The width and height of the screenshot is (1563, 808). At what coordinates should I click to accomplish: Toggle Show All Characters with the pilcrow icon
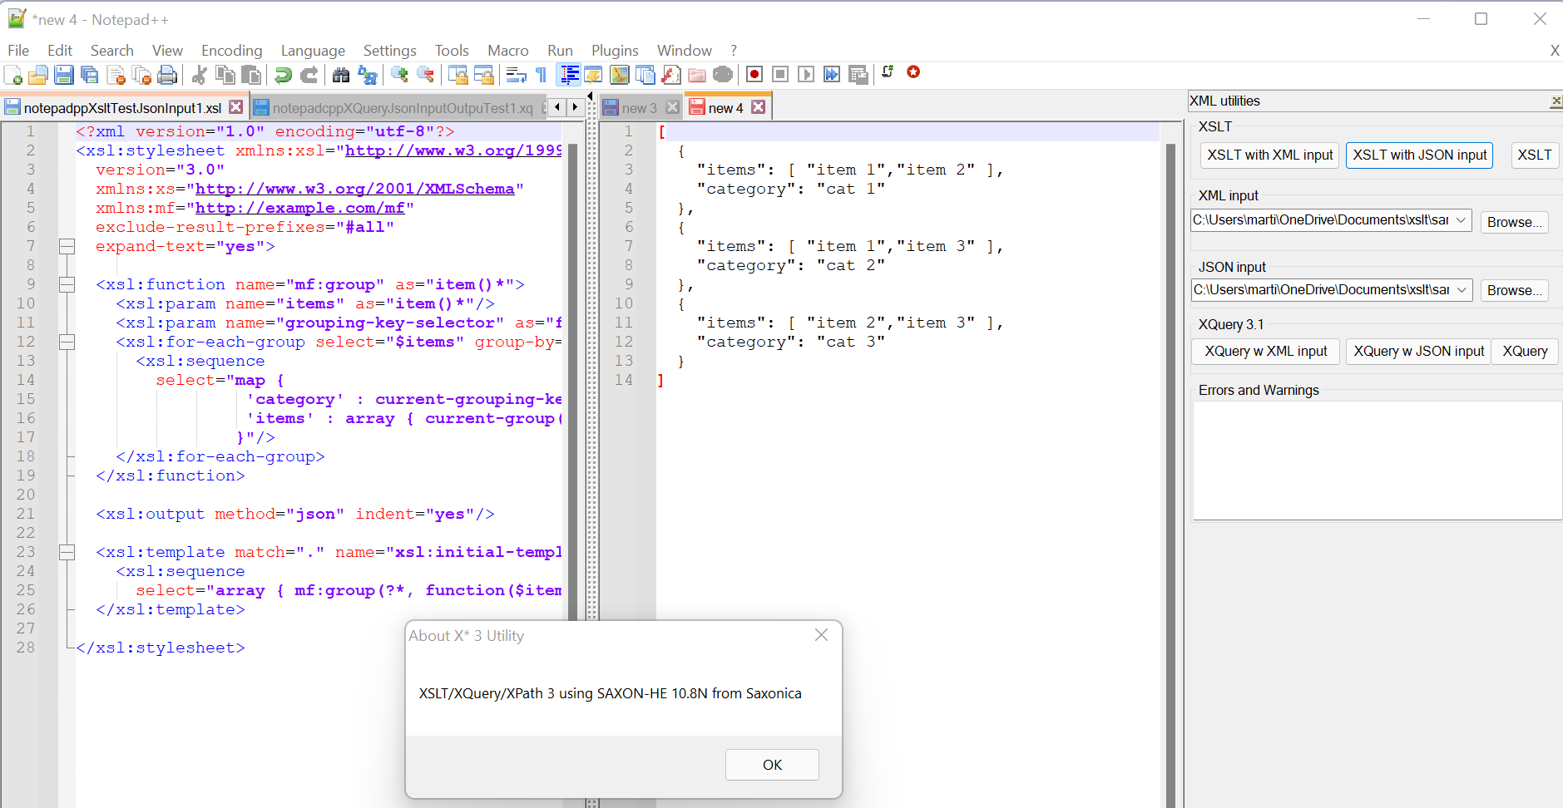point(541,75)
